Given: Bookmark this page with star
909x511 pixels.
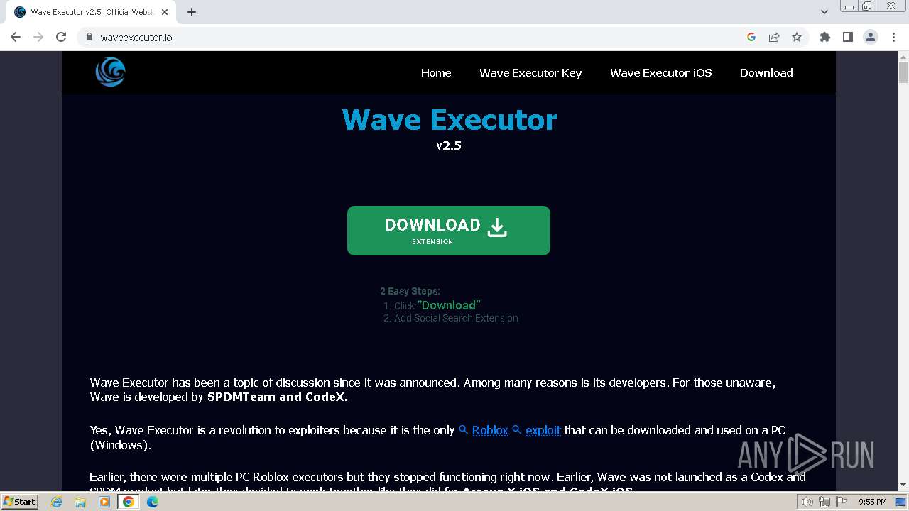Looking at the screenshot, I should [x=797, y=37].
